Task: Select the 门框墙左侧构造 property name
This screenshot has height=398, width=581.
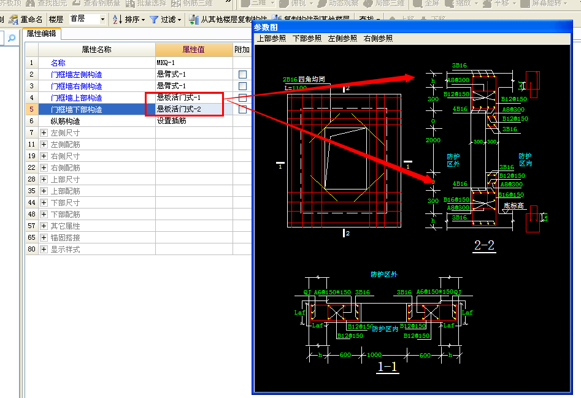Action: (76, 74)
